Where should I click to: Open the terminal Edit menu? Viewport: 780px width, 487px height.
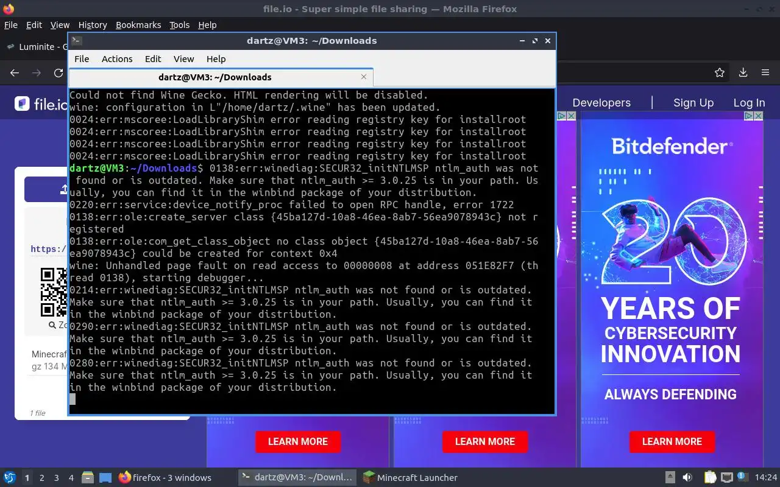[153, 59]
